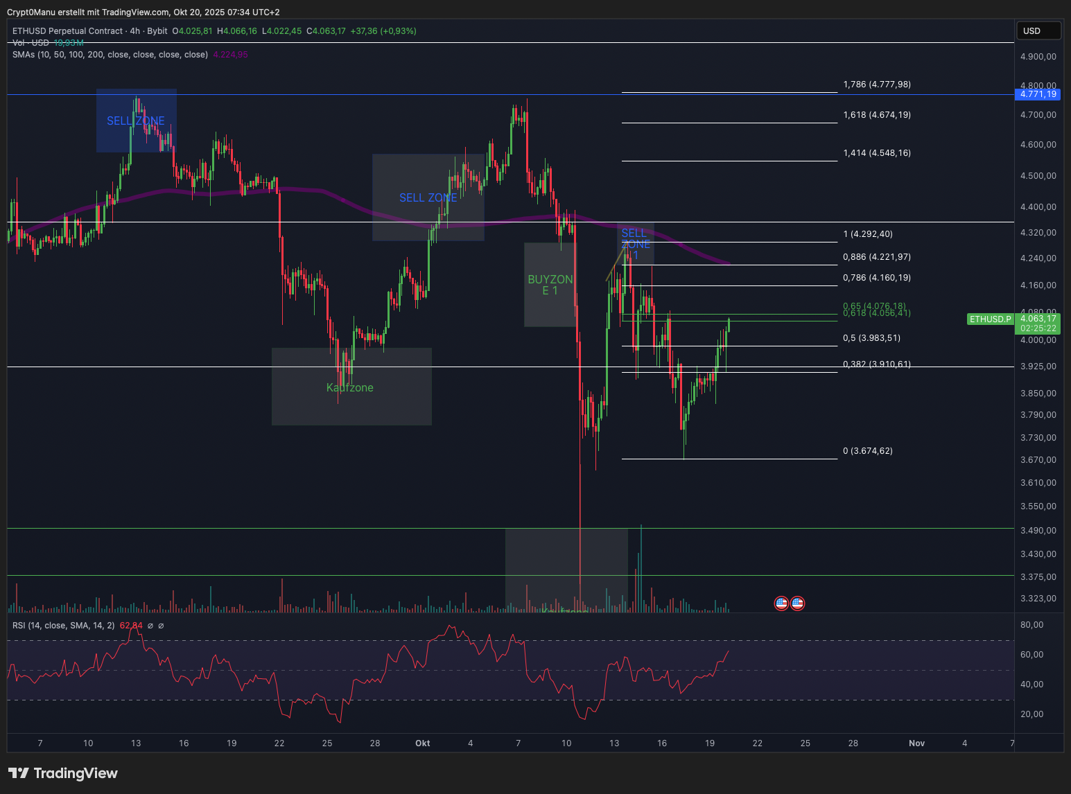Click the green 4.063,17 current price label
This screenshot has height=794, width=1071.
pyautogui.click(x=1038, y=319)
